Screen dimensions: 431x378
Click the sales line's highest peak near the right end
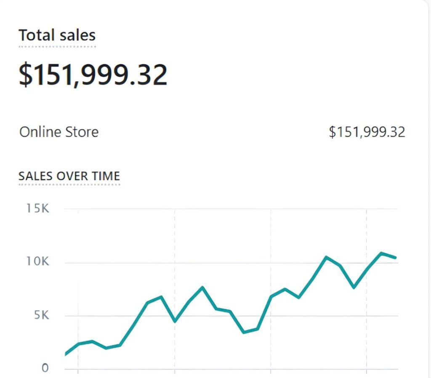tap(381, 253)
